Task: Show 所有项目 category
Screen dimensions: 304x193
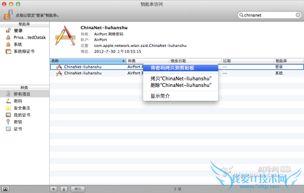Action: pyautogui.click(x=25, y=94)
